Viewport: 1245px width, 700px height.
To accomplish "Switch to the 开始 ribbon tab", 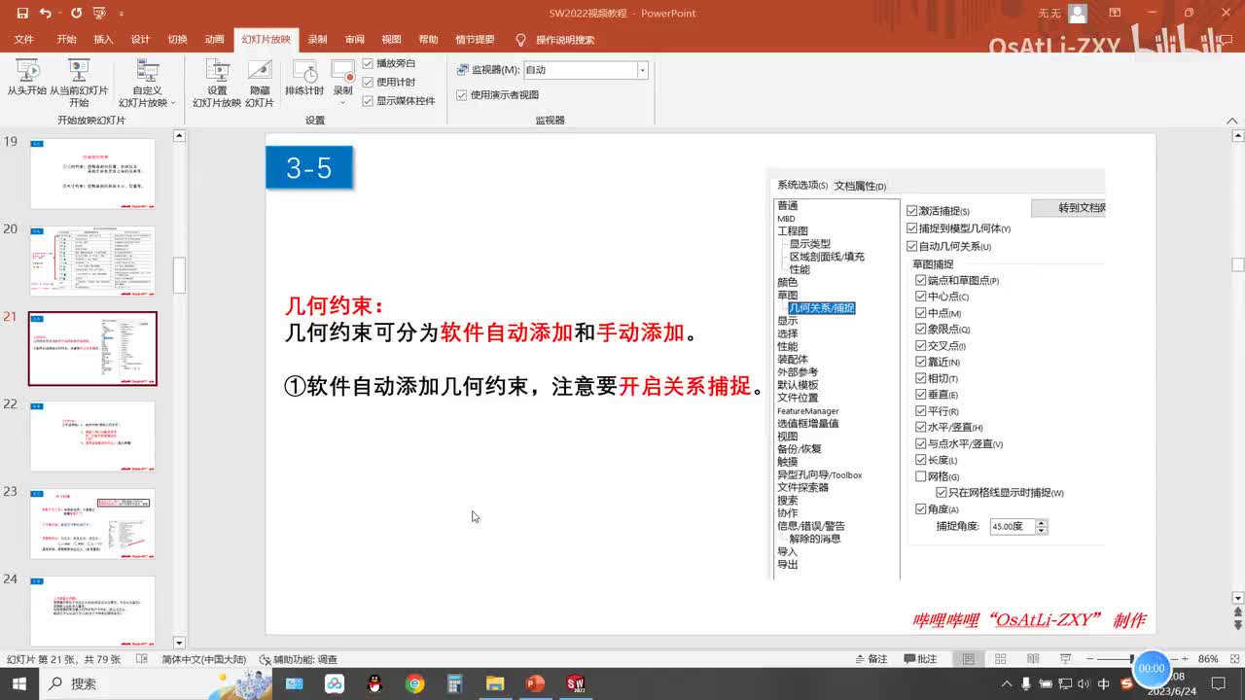I will tap(66, 40).
